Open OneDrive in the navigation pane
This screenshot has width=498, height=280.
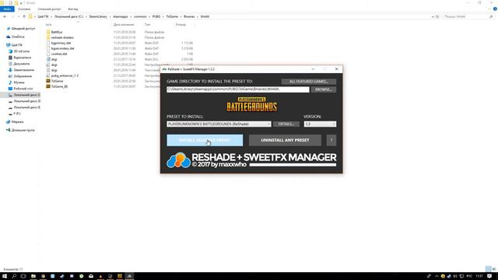tap(18, 37)
